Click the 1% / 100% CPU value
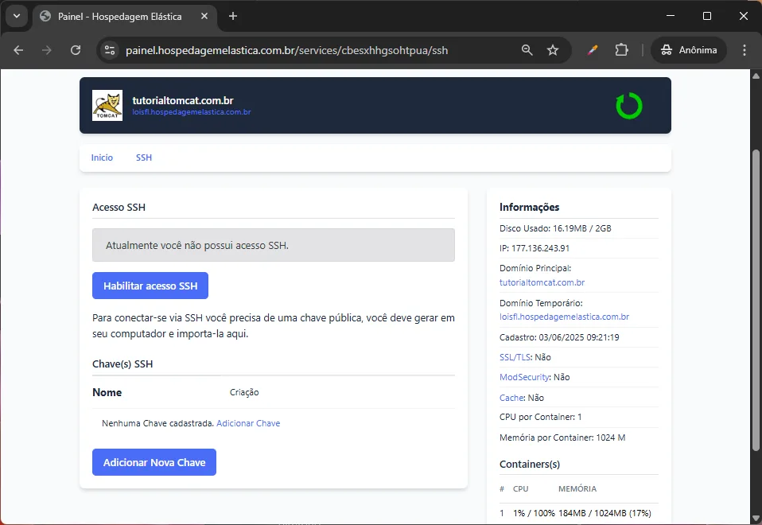Viewport: 762px width, 525px height. click(x=534, y=513)
